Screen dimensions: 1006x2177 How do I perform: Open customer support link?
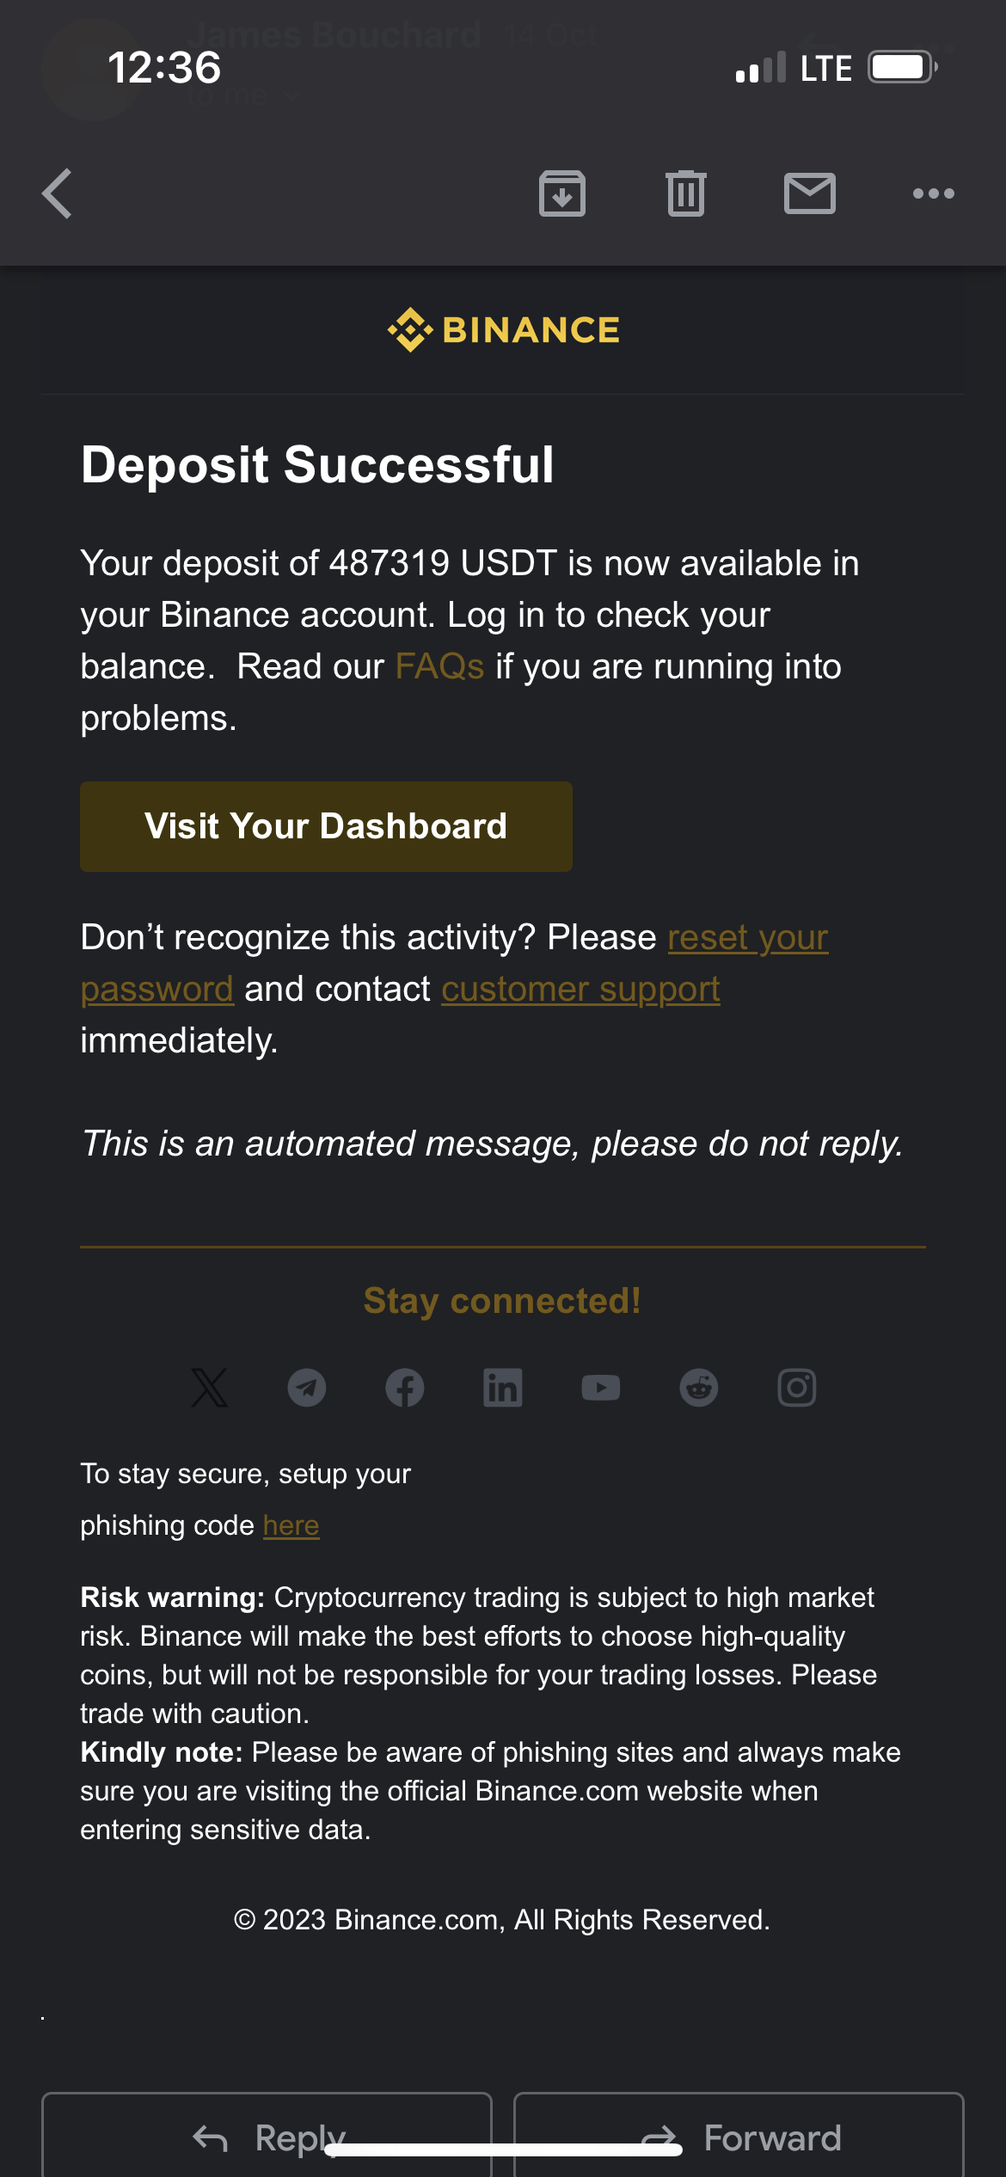pyautogui.click(x=581, y=989)
